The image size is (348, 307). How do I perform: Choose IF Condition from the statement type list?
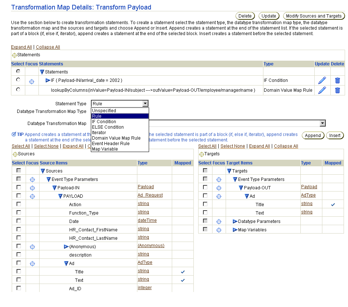tap(120, 122)
